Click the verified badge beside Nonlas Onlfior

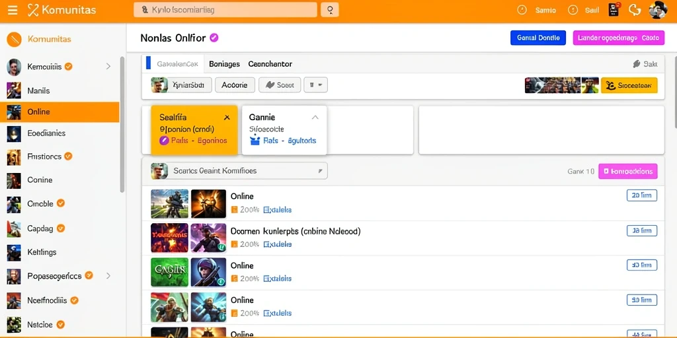click(x=214, y=38)
